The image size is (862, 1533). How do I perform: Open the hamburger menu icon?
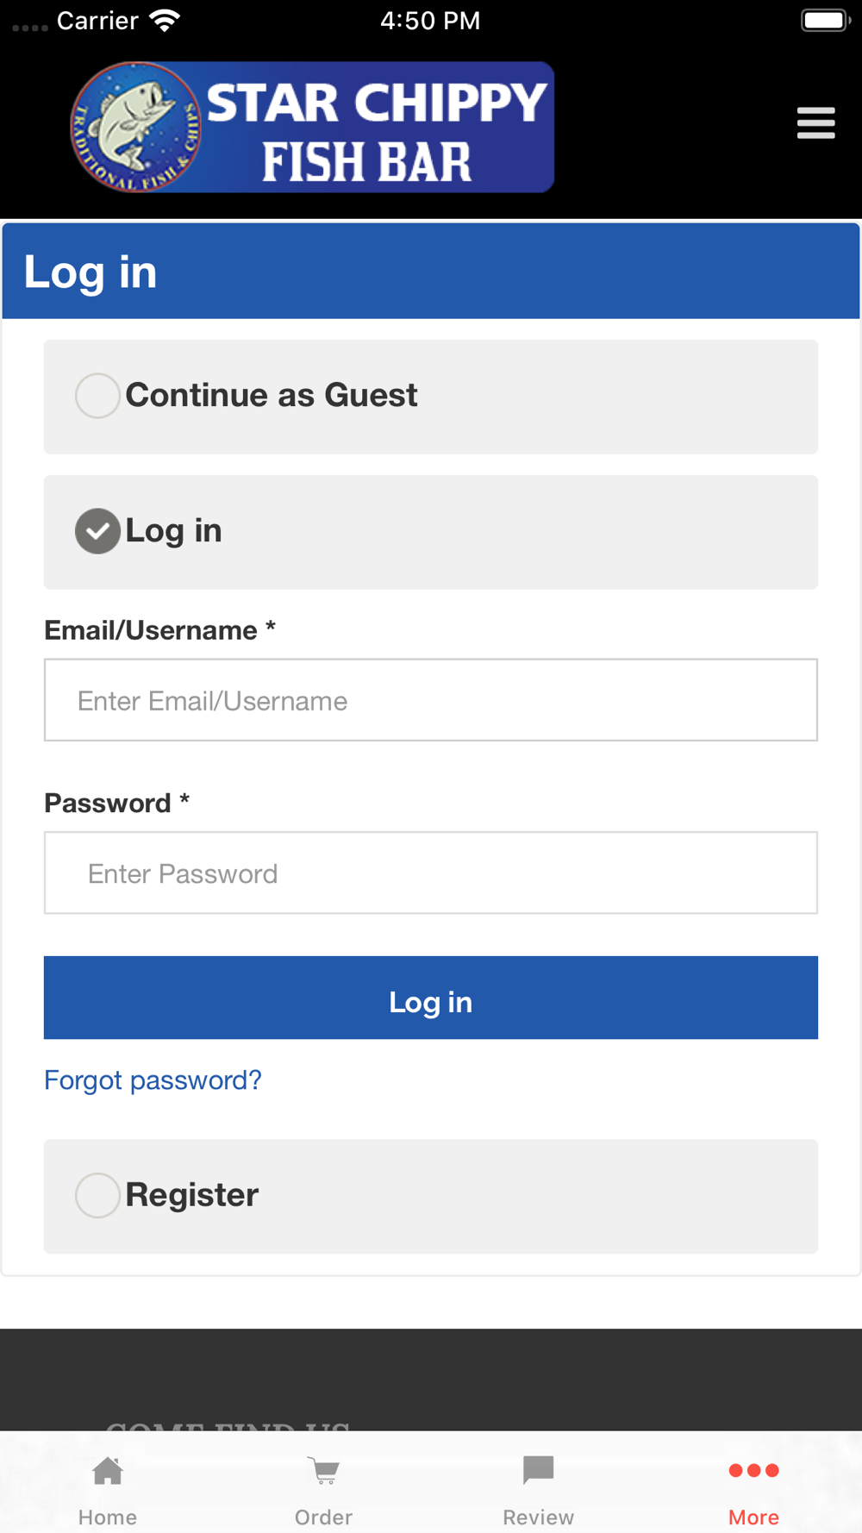815,123
